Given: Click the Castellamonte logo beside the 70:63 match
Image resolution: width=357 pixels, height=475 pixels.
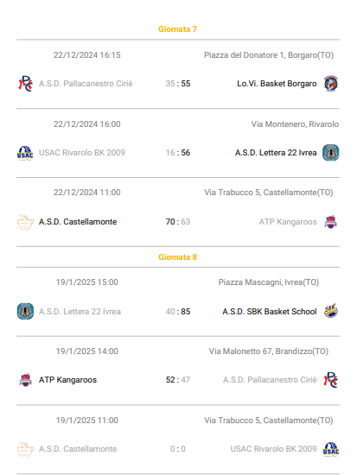Looking at the screenshot, I should 25,222.
